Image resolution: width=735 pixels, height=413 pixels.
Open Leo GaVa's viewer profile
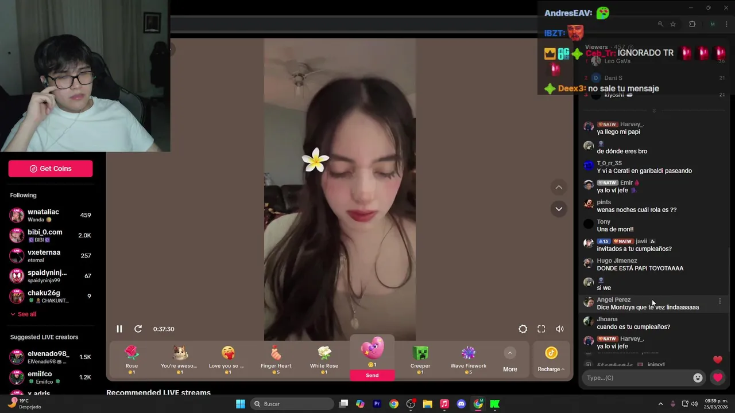(x=617, y=61)
